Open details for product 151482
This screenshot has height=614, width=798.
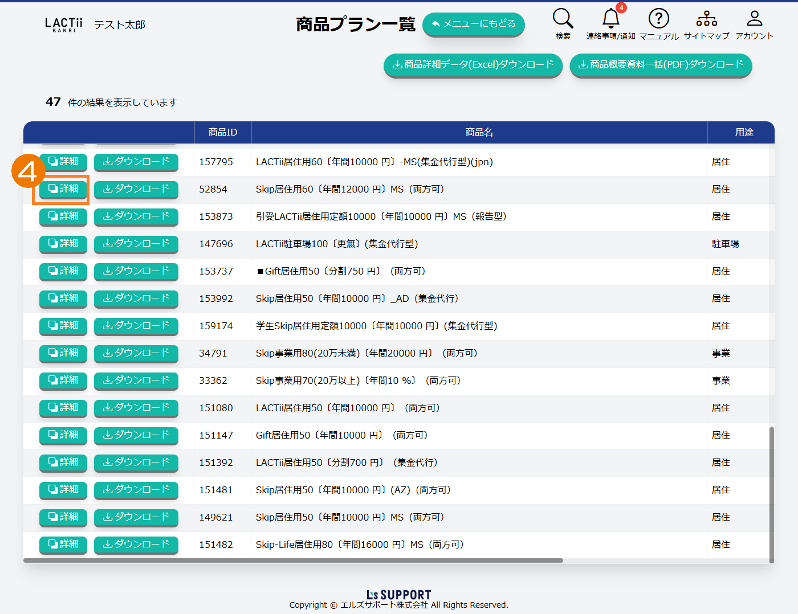tap(63, 545)
